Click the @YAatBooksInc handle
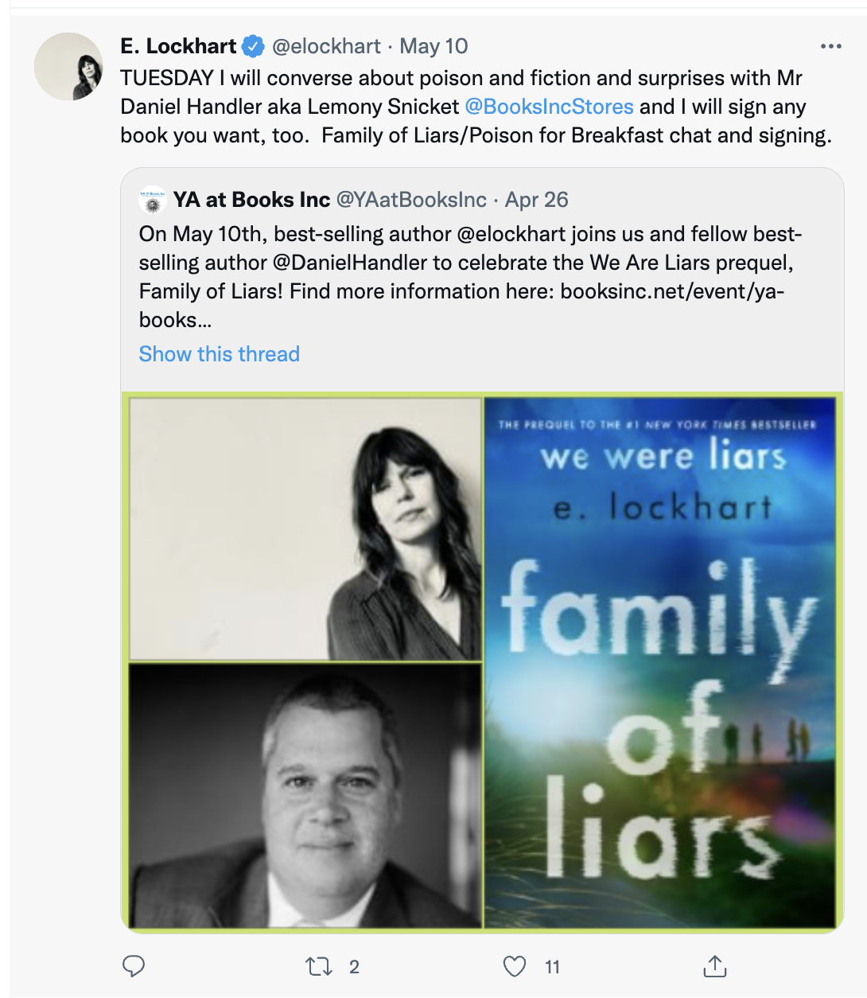This screenshot has width=867, height=998. pos(411,200)
